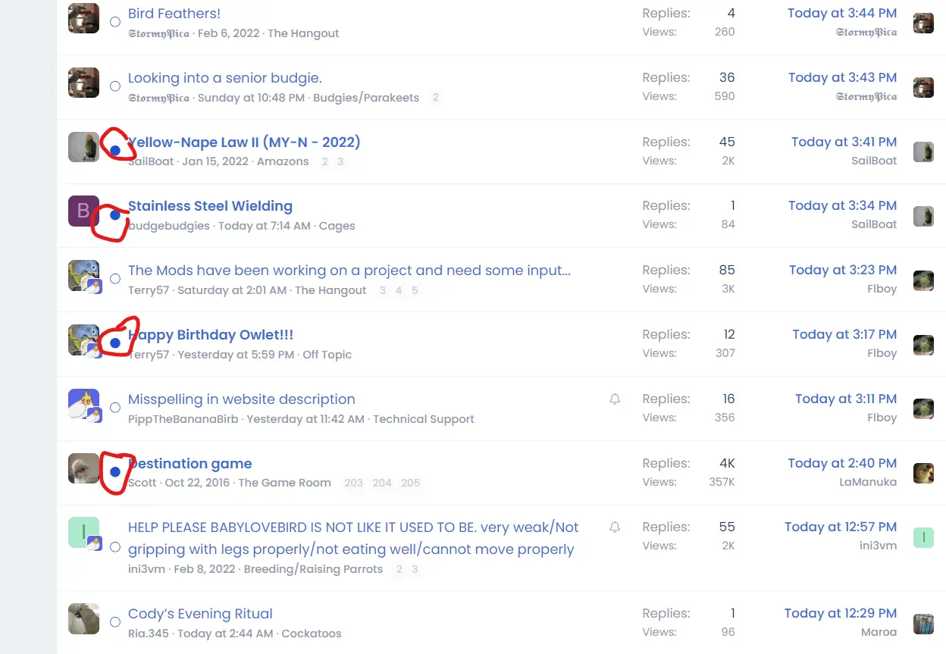This screenshot has width=946, height=654.
Task: Open page 5 of the Mods project thread
Action: (415, 290)
